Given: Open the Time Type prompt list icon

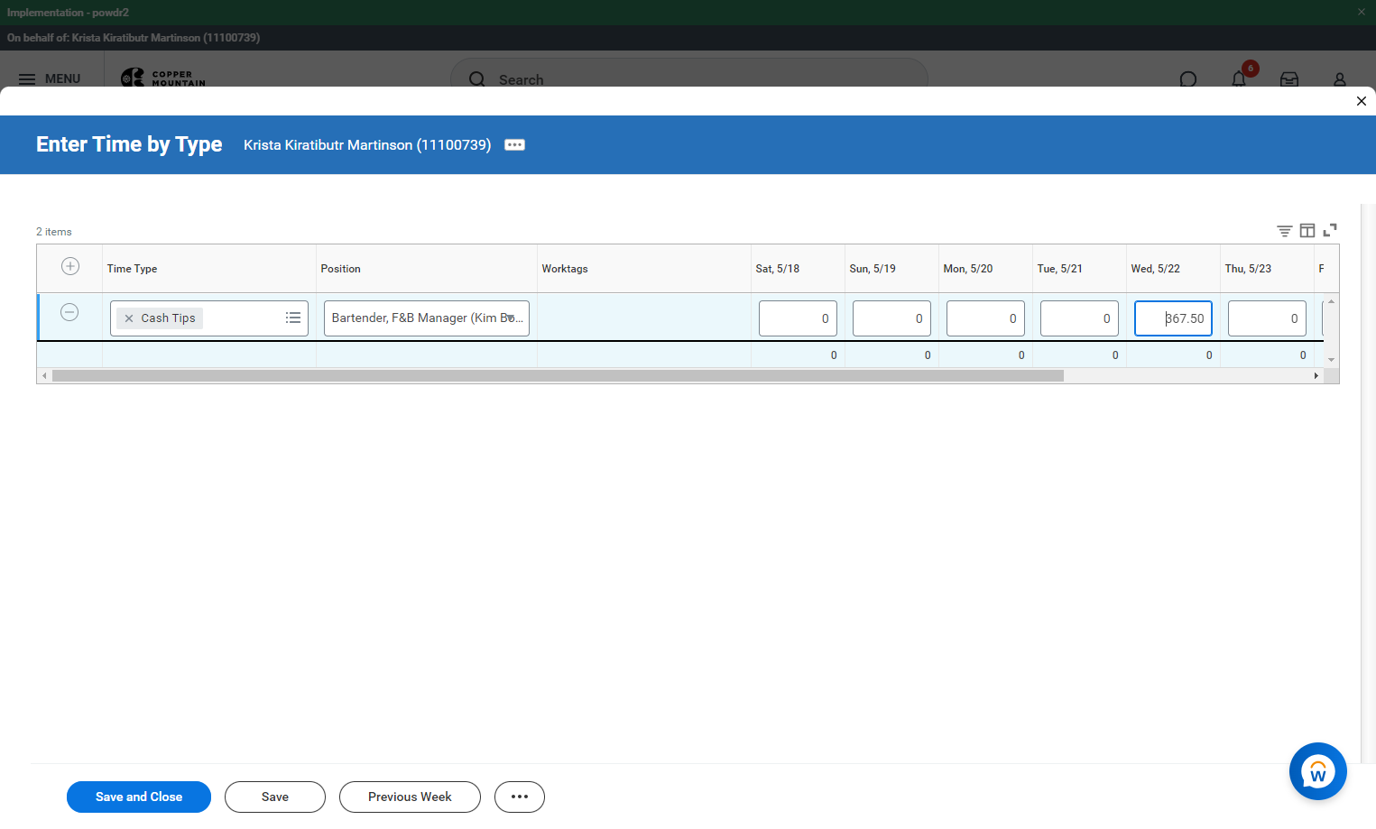Looking at the screenshot, I should tap(293, 318).
